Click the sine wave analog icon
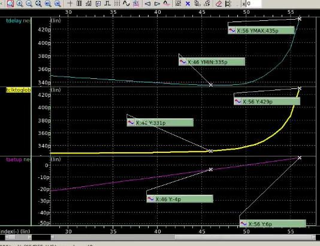This screenshot has height=246, width=320. pos(126,4)
